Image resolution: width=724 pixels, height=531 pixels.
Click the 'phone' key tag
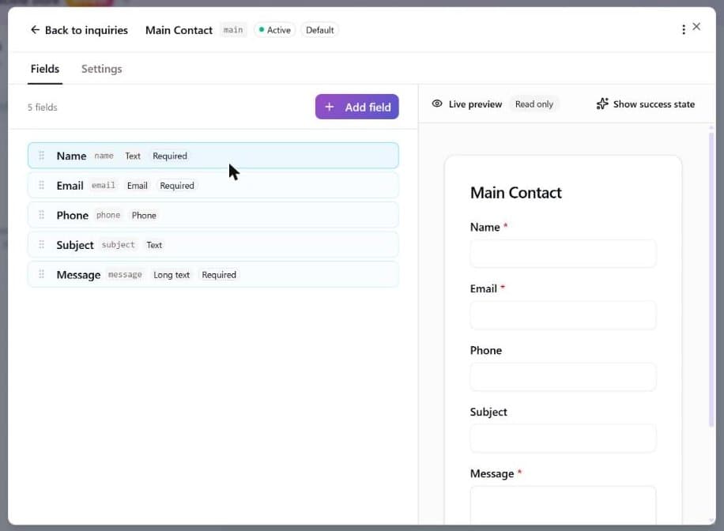[108, 215]
